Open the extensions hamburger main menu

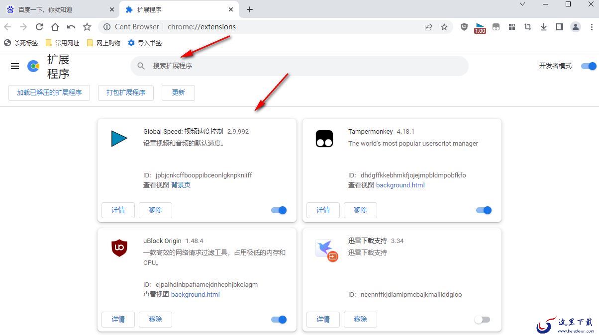coord(15,66)
